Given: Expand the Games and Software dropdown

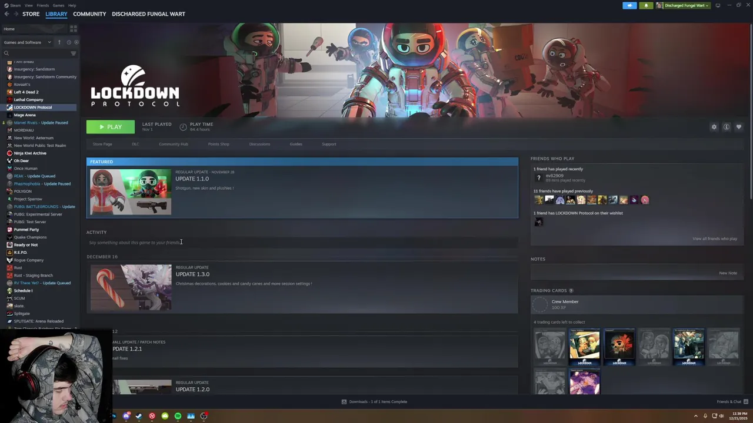Looking at the screenshot, I should (27, 42).
